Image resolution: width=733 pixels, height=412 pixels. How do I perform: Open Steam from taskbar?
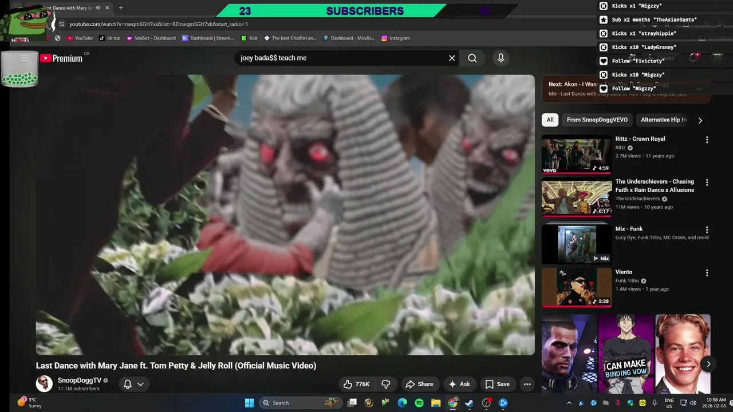[470, 403]
